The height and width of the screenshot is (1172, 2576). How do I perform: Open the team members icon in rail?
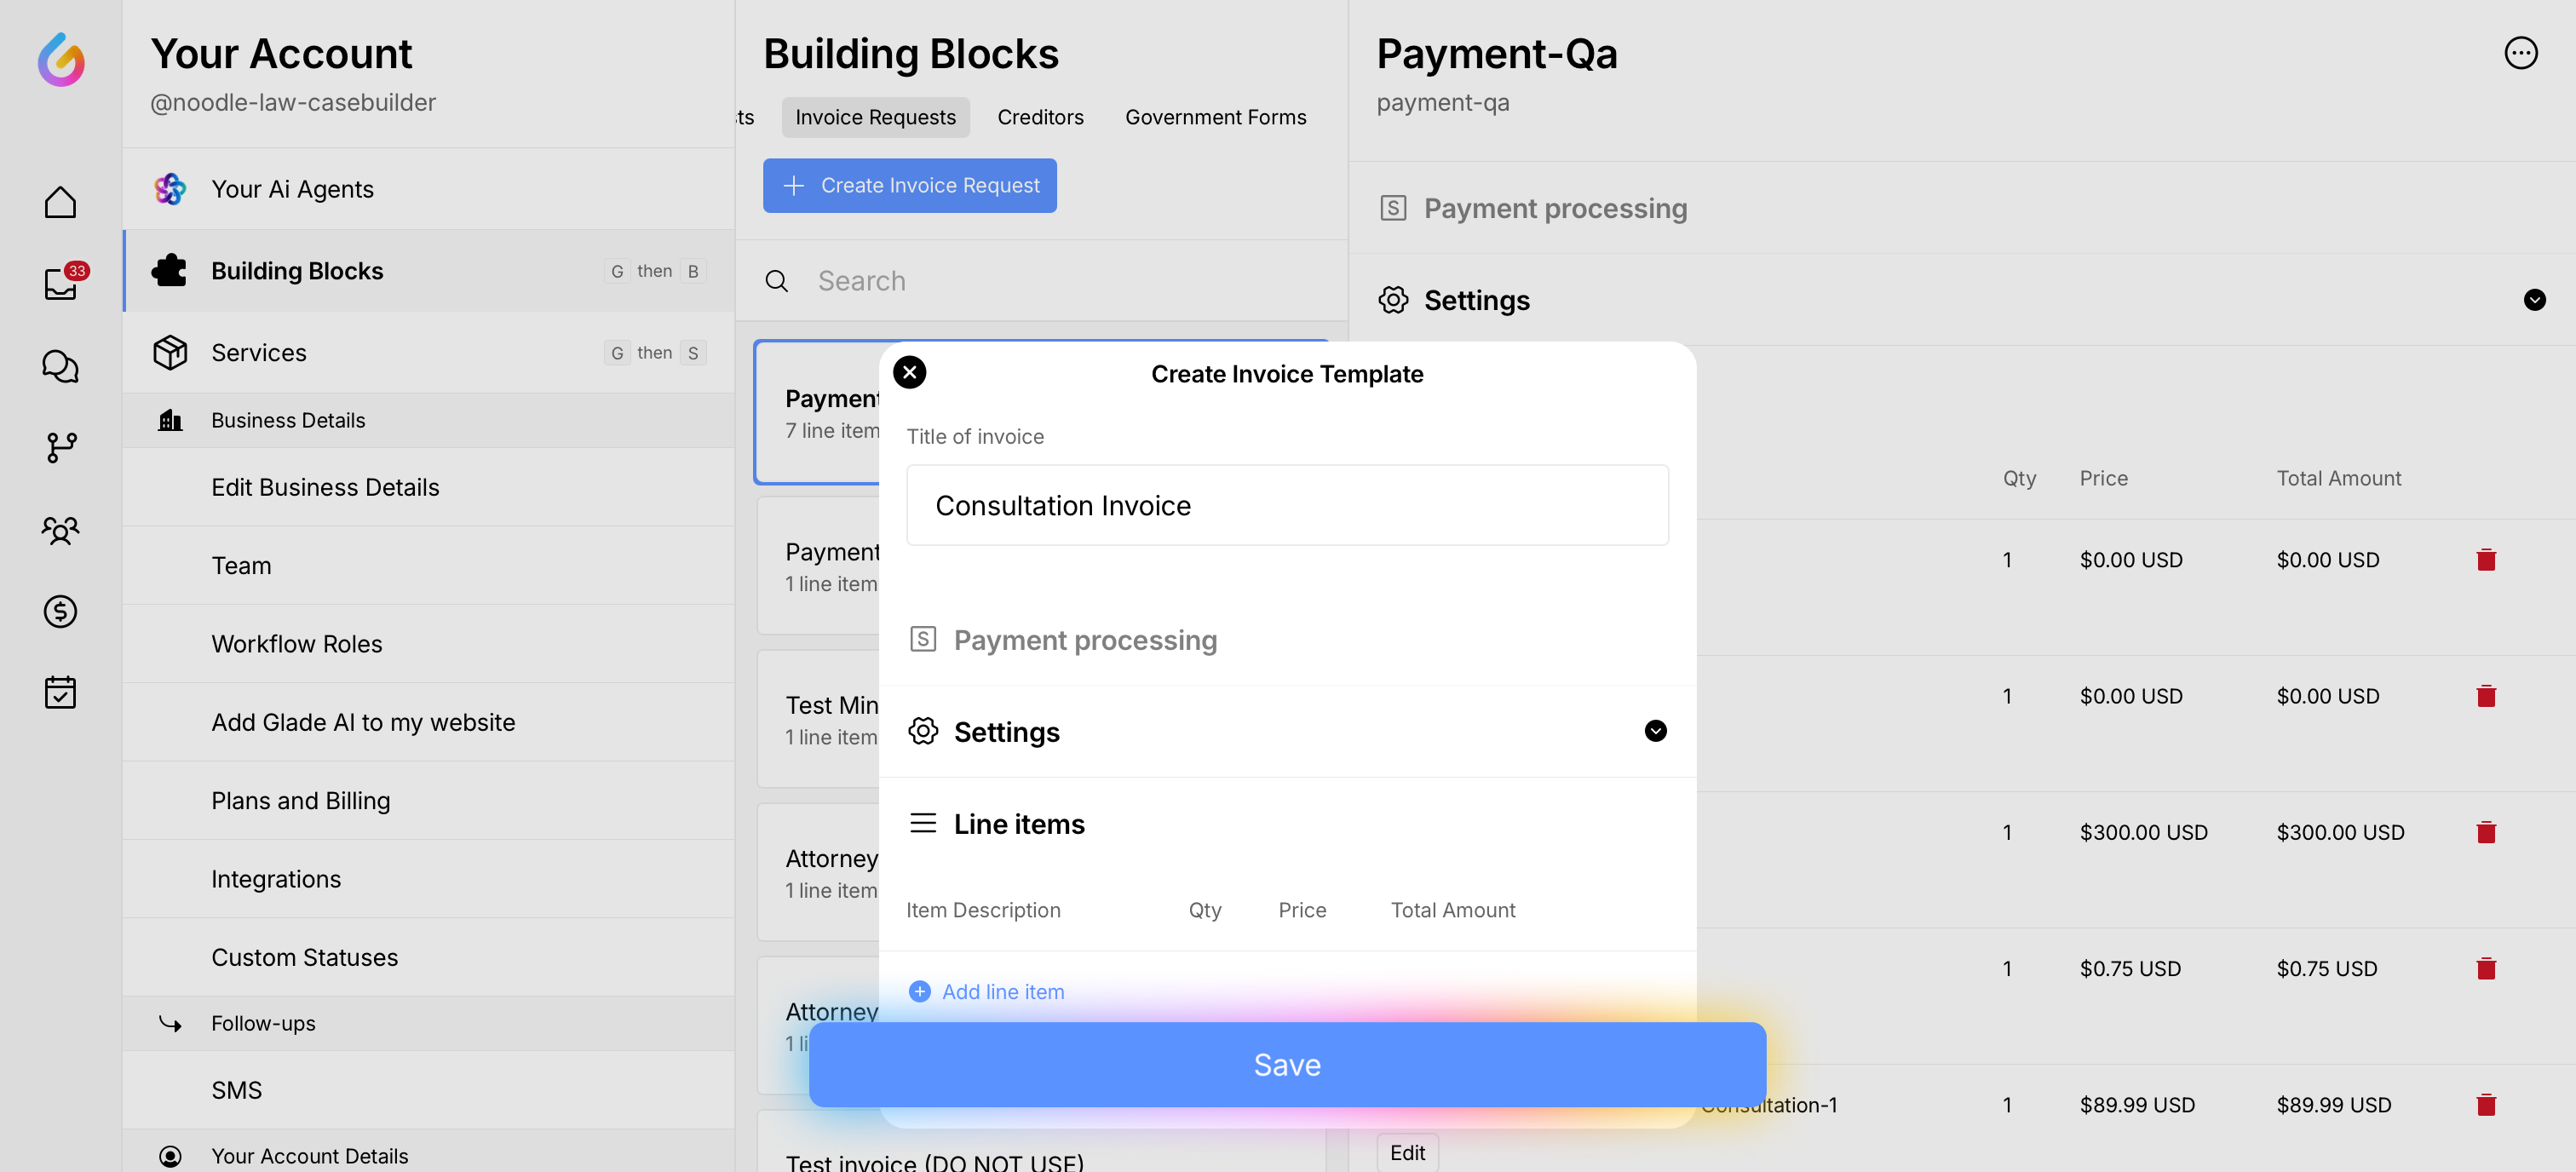pyautogui.click(x=61, y=529)
